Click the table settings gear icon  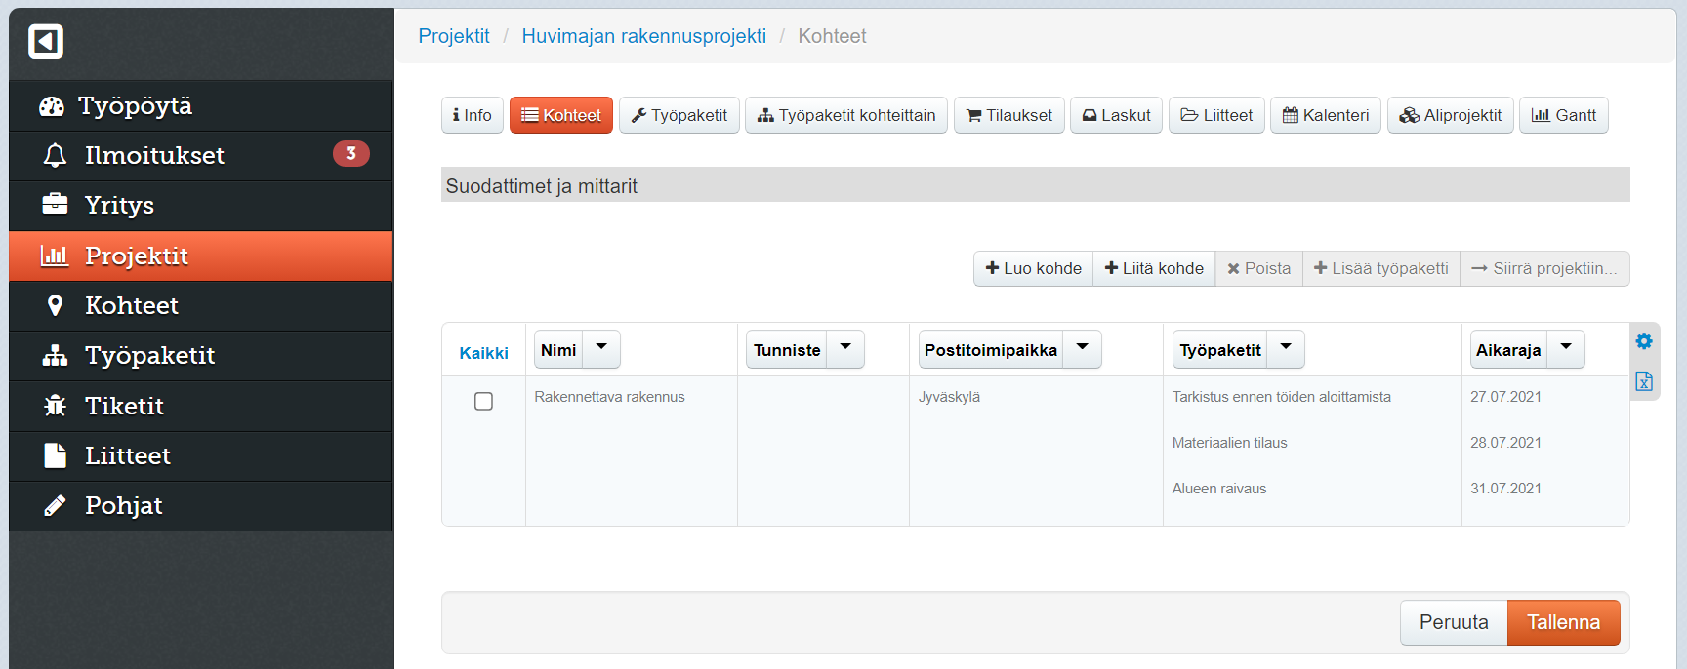click(1644, 341)
